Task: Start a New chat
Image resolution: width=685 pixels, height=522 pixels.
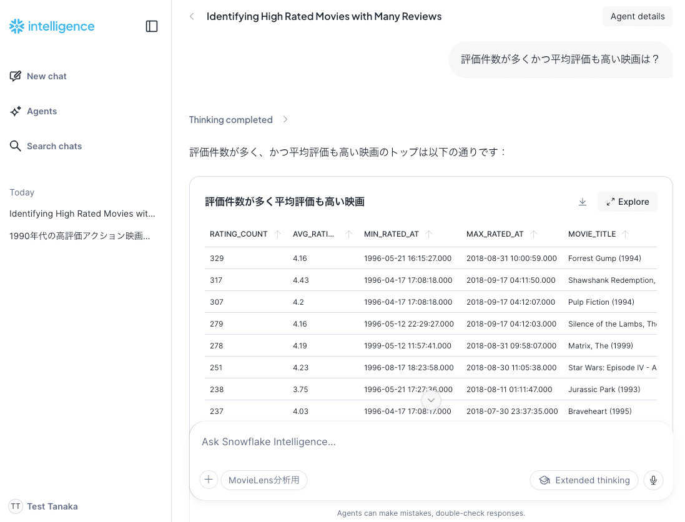Action: pos(46,76)
